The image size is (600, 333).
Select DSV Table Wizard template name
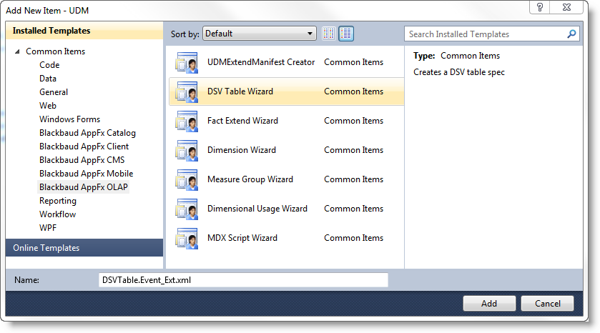[x=240, y=91]
